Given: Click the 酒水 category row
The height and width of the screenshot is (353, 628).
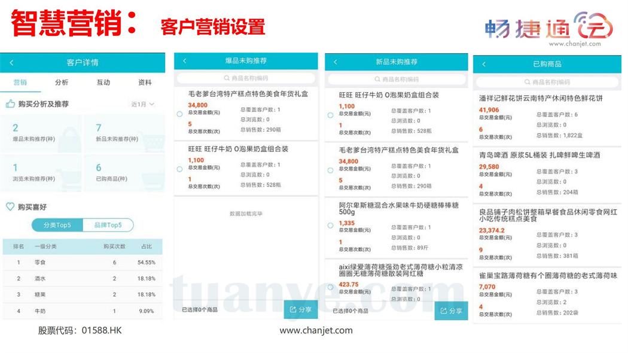Looking at the screenshot, I should click(x=83, y=278).
